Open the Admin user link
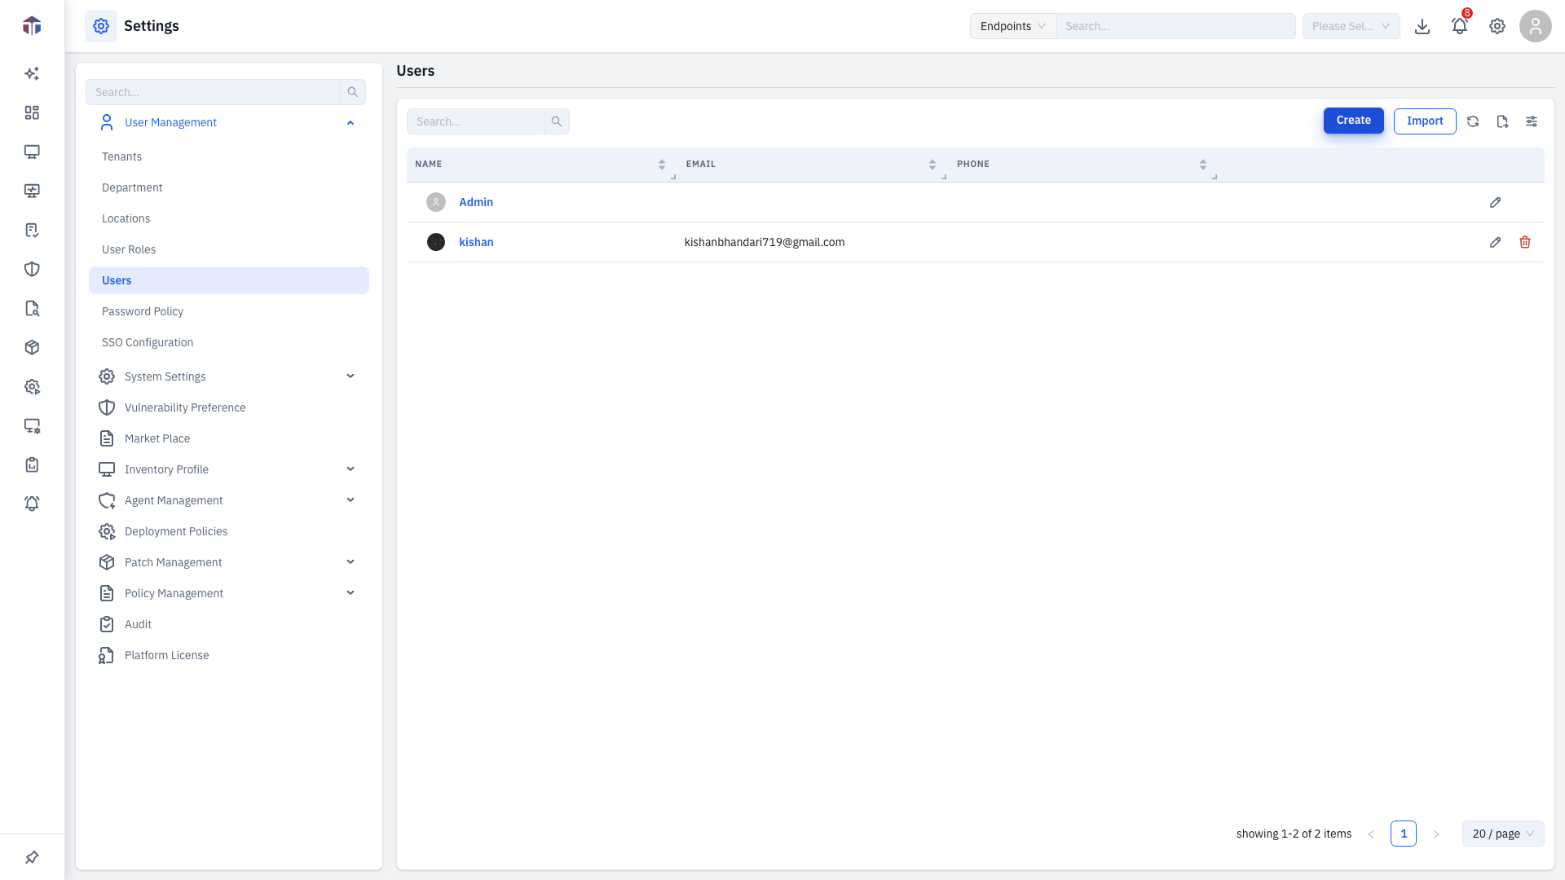1565x880 pixels. tap(476, 202)
